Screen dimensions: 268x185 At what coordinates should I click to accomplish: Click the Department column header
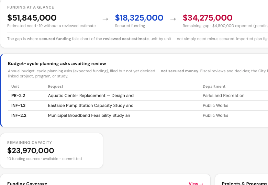pos(214,86)
